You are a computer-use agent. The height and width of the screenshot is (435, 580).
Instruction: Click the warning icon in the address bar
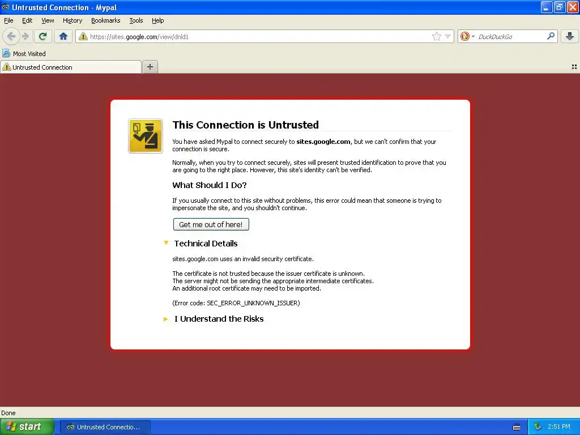83,36
